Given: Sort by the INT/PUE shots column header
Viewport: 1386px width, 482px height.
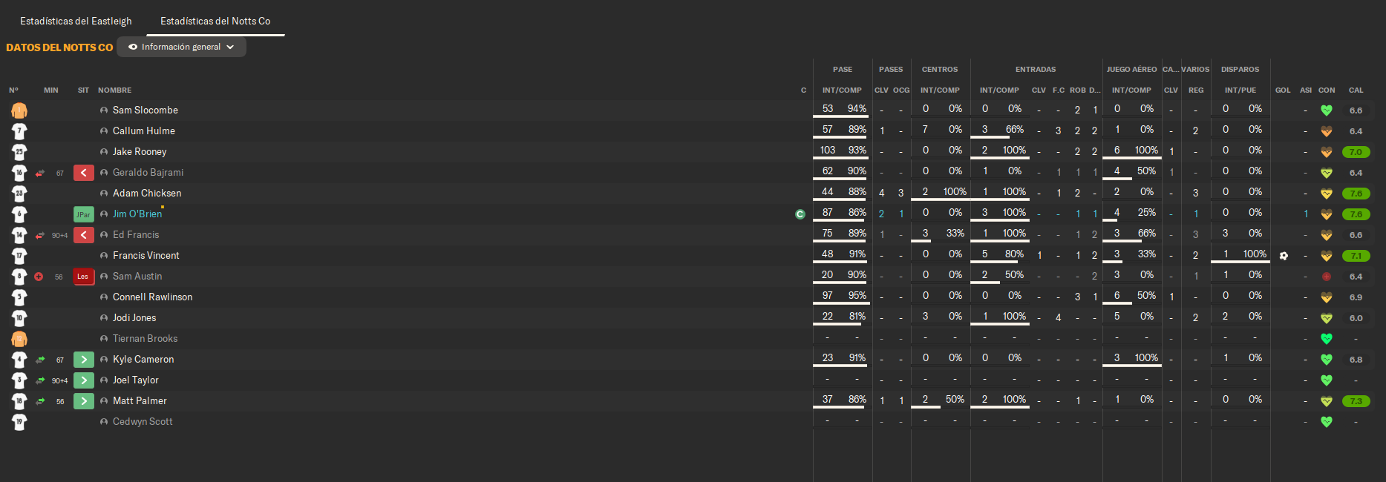Looking at the screenshot, I should tap(1240, 90).
